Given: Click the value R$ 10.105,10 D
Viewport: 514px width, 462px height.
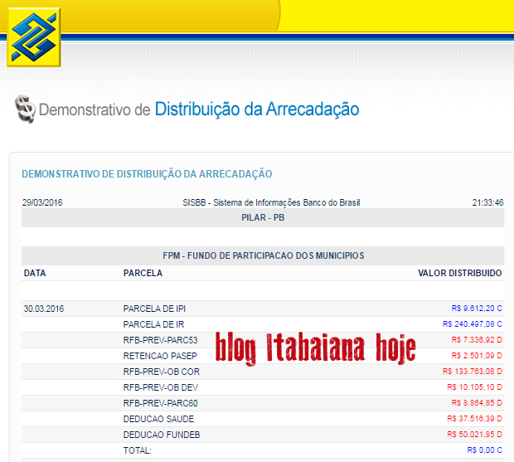Looking at the screenshot, I should [475, 387].
